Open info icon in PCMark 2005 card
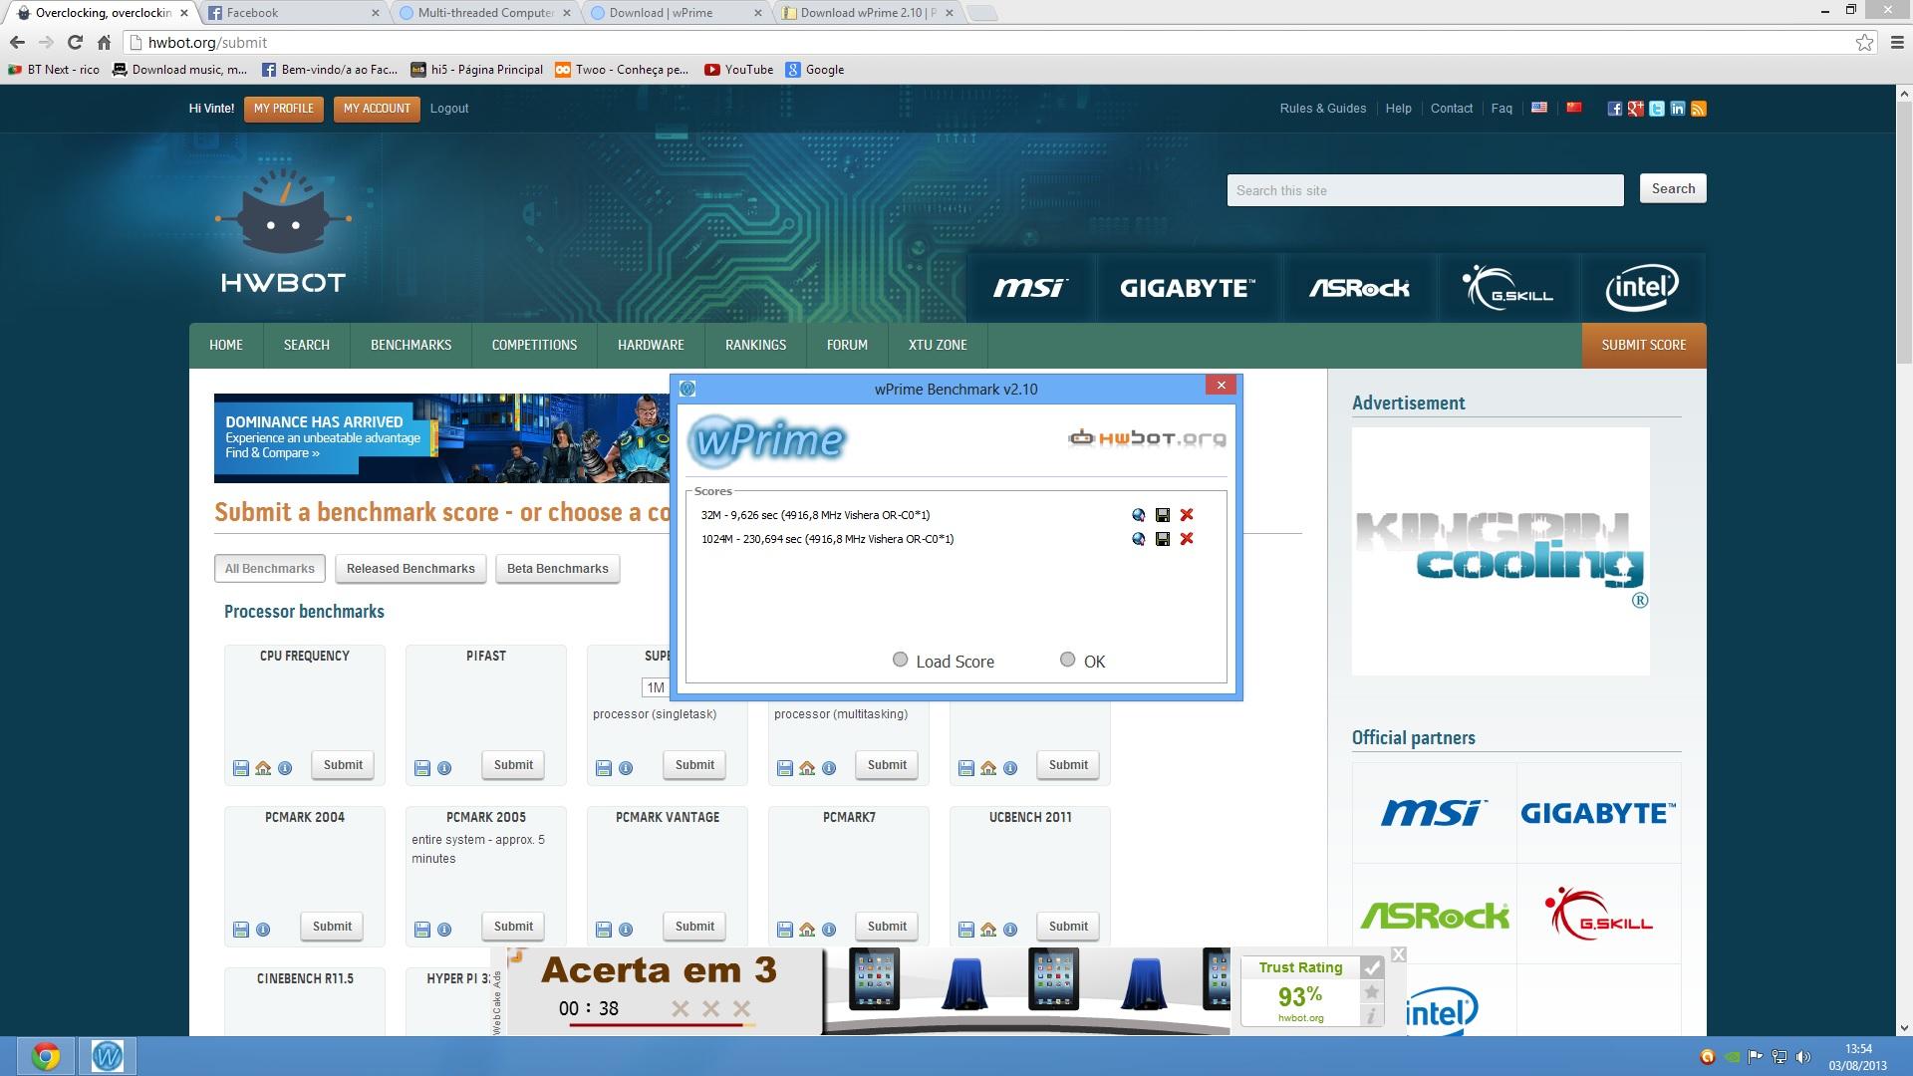The image size is (1913, 1076). (x=444, y=930)
